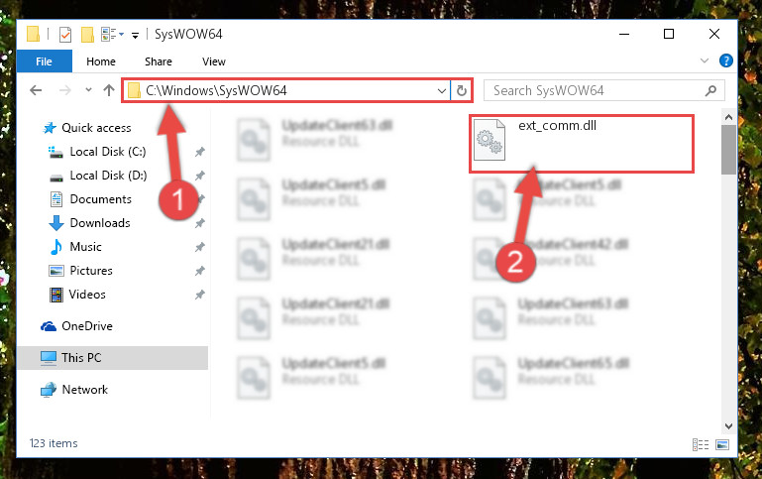Open the Share ribbon tab
Viewport: 762px width, 479px height.
point(159,61)
